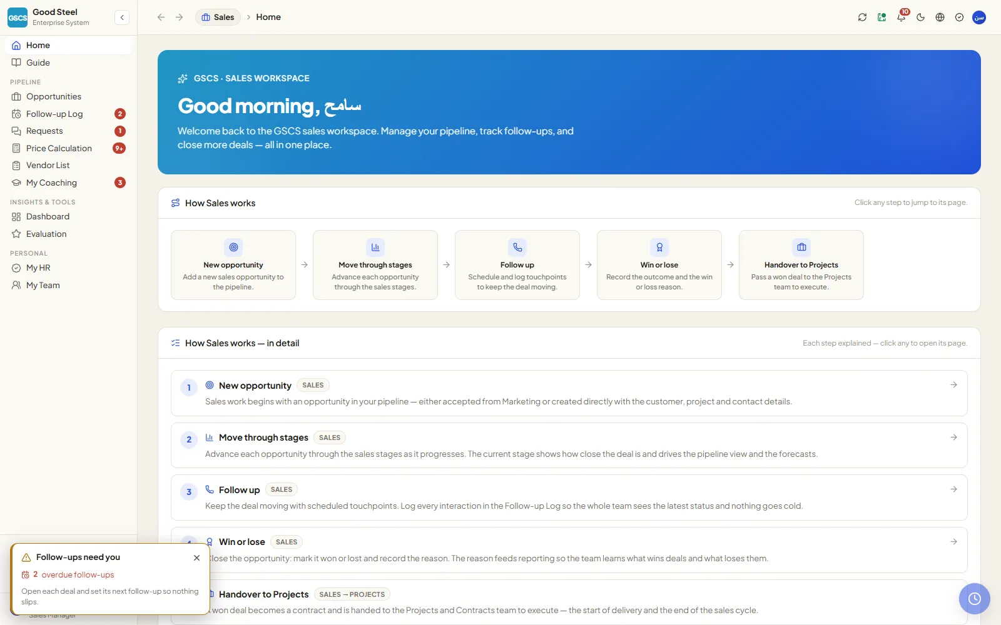Open the language globe icon
Screen dimensions: 1001x625
point(940,17)
